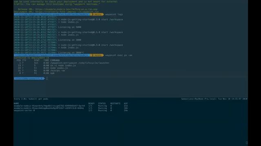261x146 pixels.
Task: Click the PID column header in ps output
Action: coord(19,60)
